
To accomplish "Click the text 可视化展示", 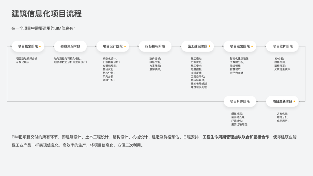I will (x=23, y=62).
